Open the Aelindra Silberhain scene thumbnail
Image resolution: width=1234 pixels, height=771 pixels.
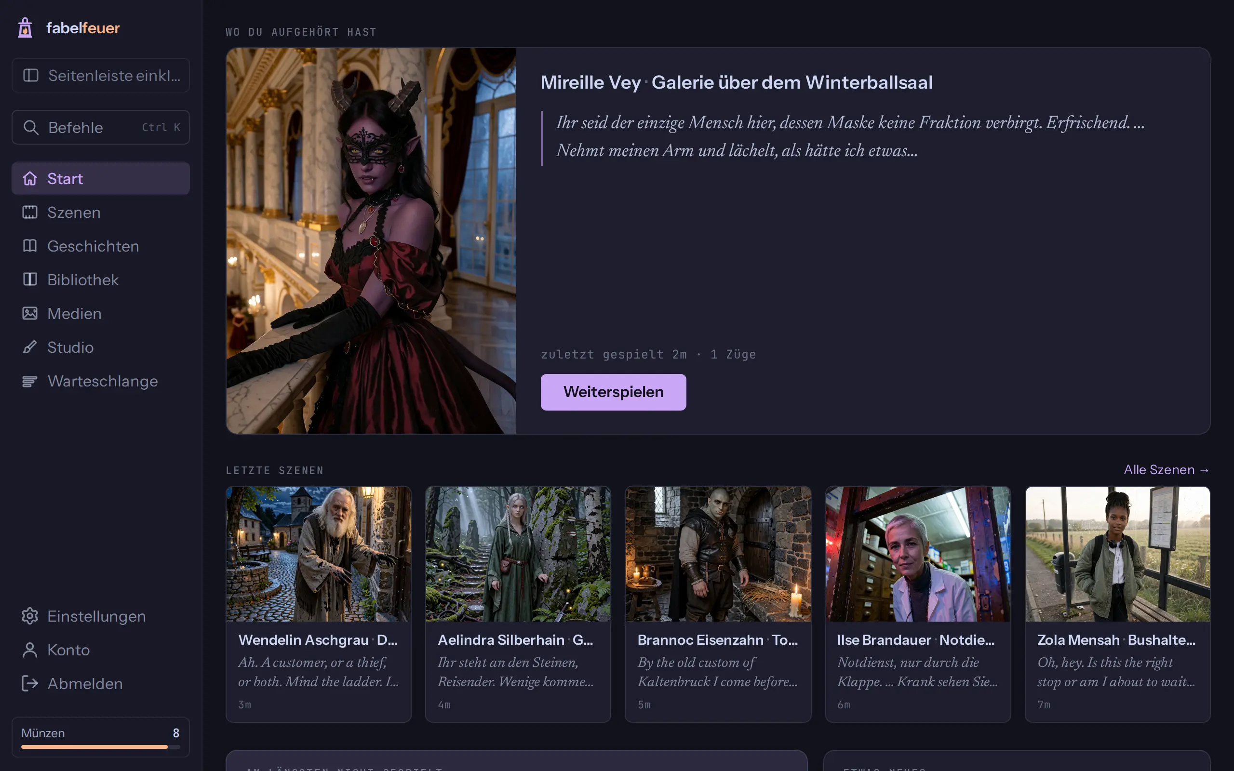pos(518,554)
